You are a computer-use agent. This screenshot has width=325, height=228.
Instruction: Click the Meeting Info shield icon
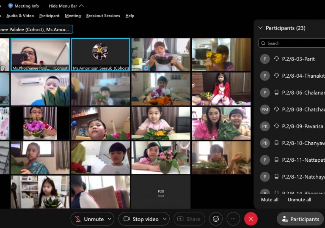(10, 6)
